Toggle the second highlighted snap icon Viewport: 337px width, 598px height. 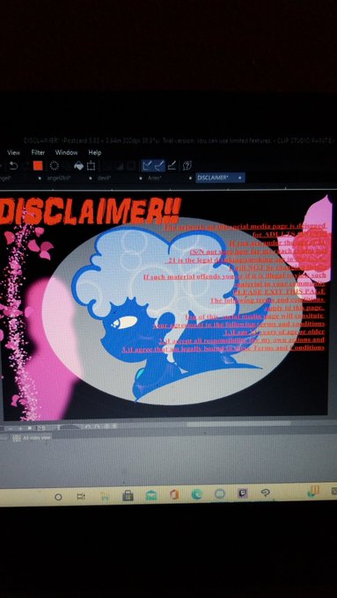tap(159, 165)
